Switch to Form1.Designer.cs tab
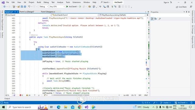Image resolution: width=195 pixels, height=110 pixels. coord(48,12)
